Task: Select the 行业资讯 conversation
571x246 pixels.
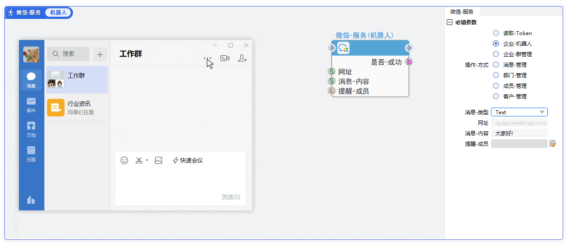Action: (x=77, y=108)
